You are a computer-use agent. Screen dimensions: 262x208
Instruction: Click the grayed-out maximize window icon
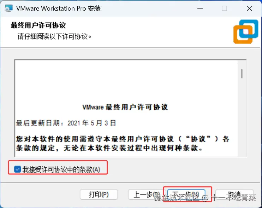(x=224, y=8)
